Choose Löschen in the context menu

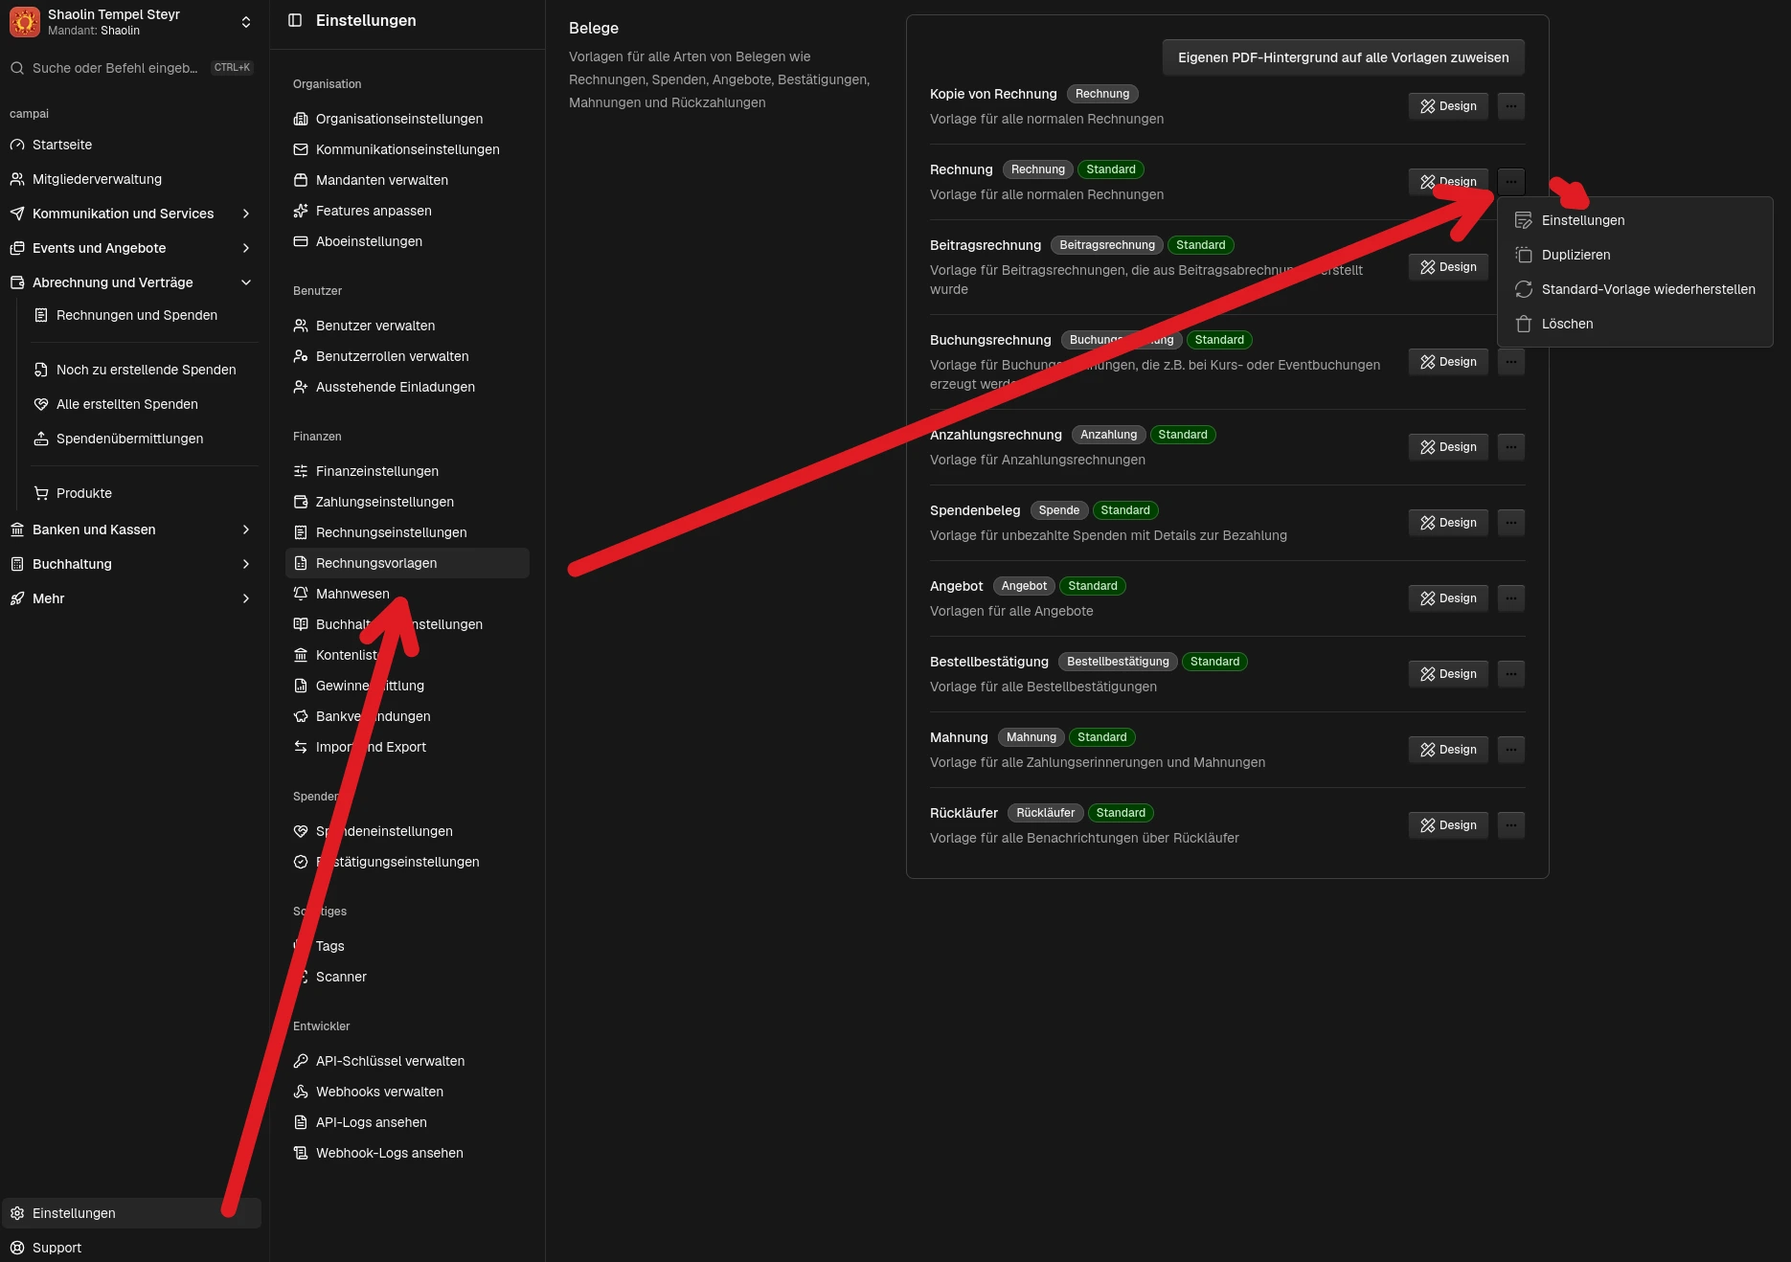point(1567,324)
